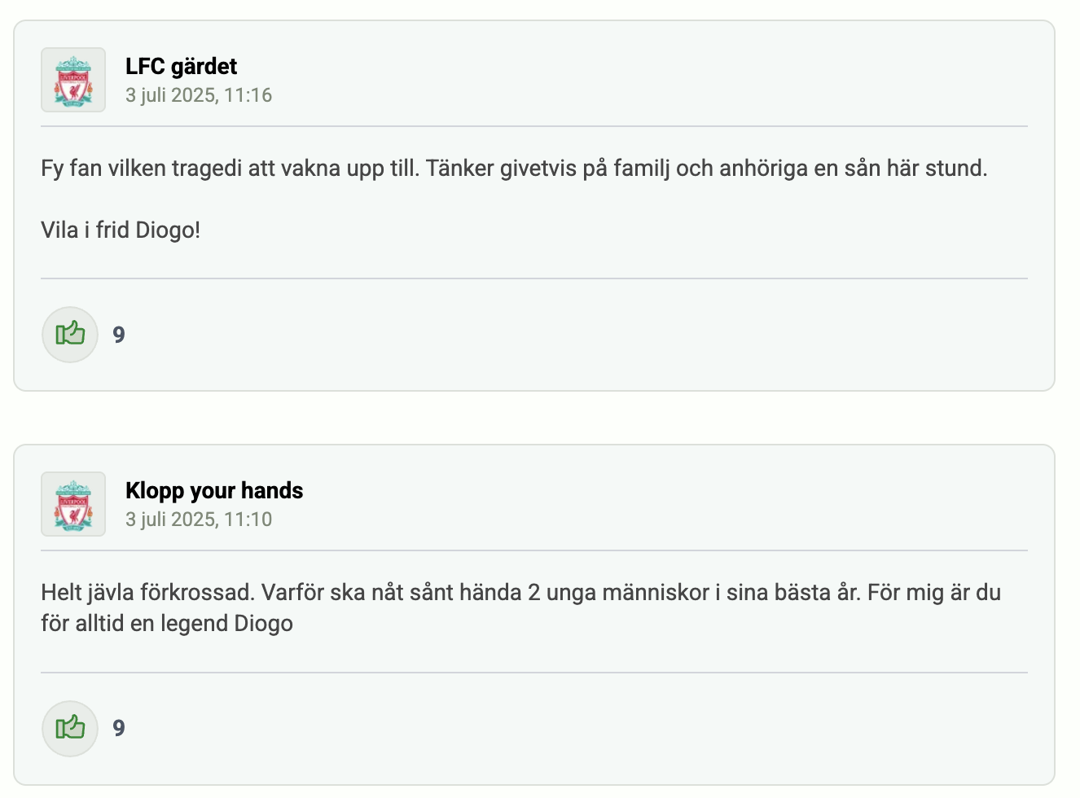1080x798 pixels.
Task: Click the "för alltid en legend Diogo" line
Action: click(167, 624)
